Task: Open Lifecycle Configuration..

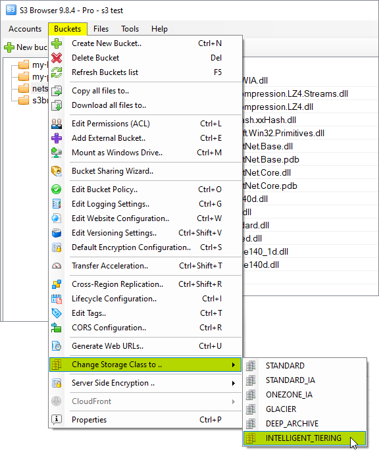Action: (145, 299)
